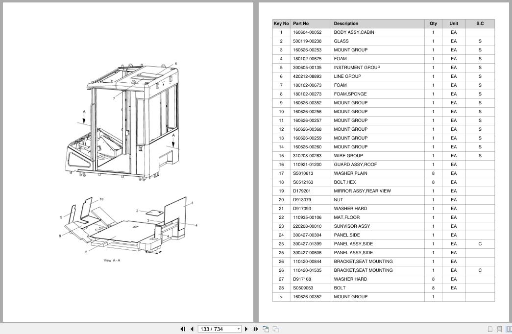Click GUARD ASSY,ROOF description
The image size is (512, 334).
point(355,165)
